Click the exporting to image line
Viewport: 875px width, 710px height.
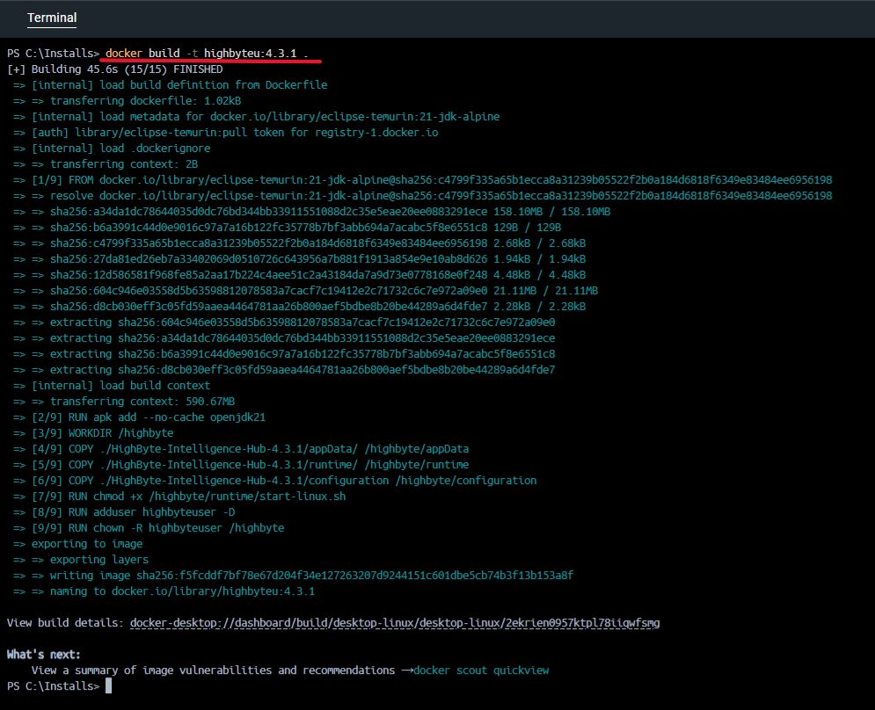click(x=80, y=544)
